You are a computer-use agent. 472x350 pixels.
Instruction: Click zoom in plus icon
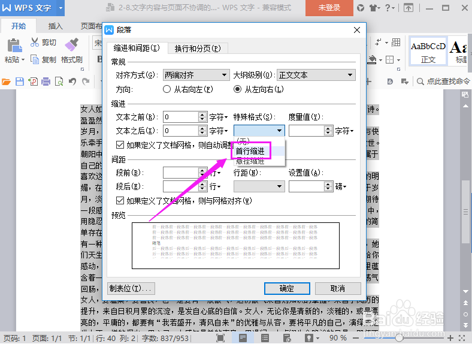click(x=450, y=338)
